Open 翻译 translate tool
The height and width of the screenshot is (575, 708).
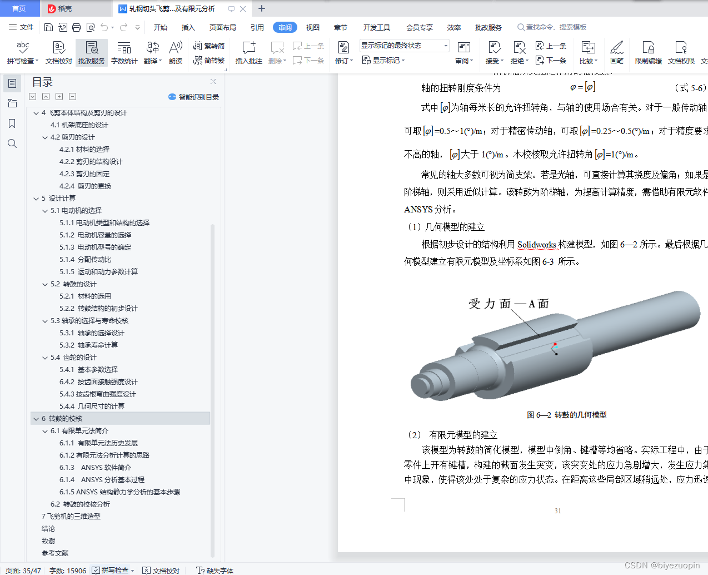click(153, 53)
